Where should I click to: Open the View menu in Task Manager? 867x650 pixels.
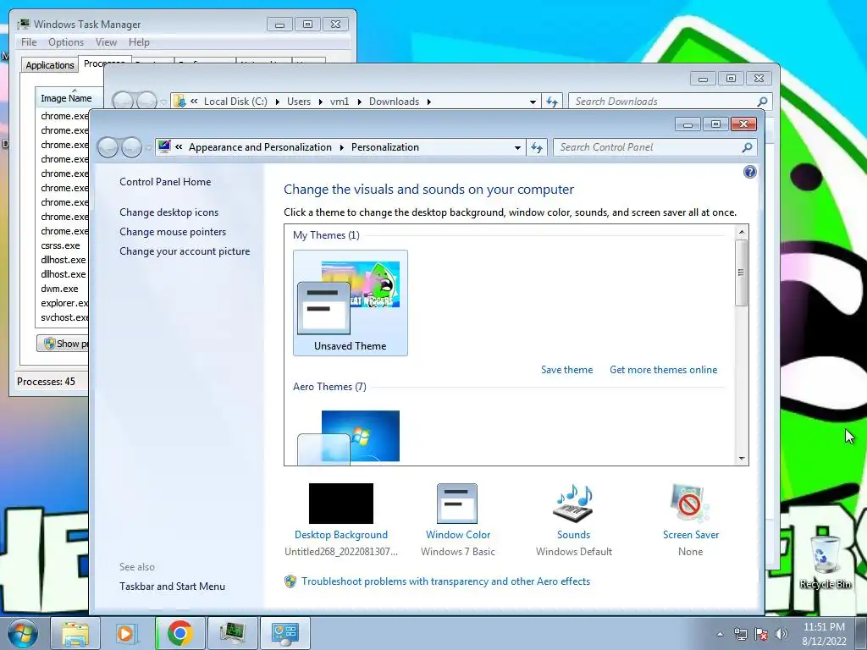pos(106,42)
